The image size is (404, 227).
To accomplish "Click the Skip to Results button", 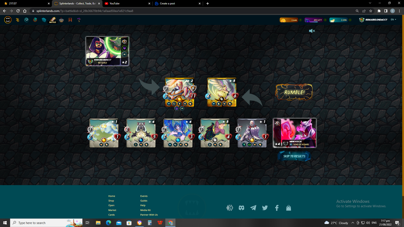I will click(x=294, y=156).
